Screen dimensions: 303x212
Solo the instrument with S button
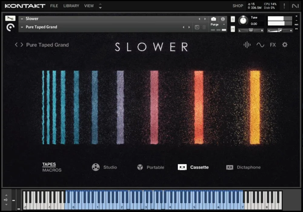pyautogui.click(x=233, y=19)
